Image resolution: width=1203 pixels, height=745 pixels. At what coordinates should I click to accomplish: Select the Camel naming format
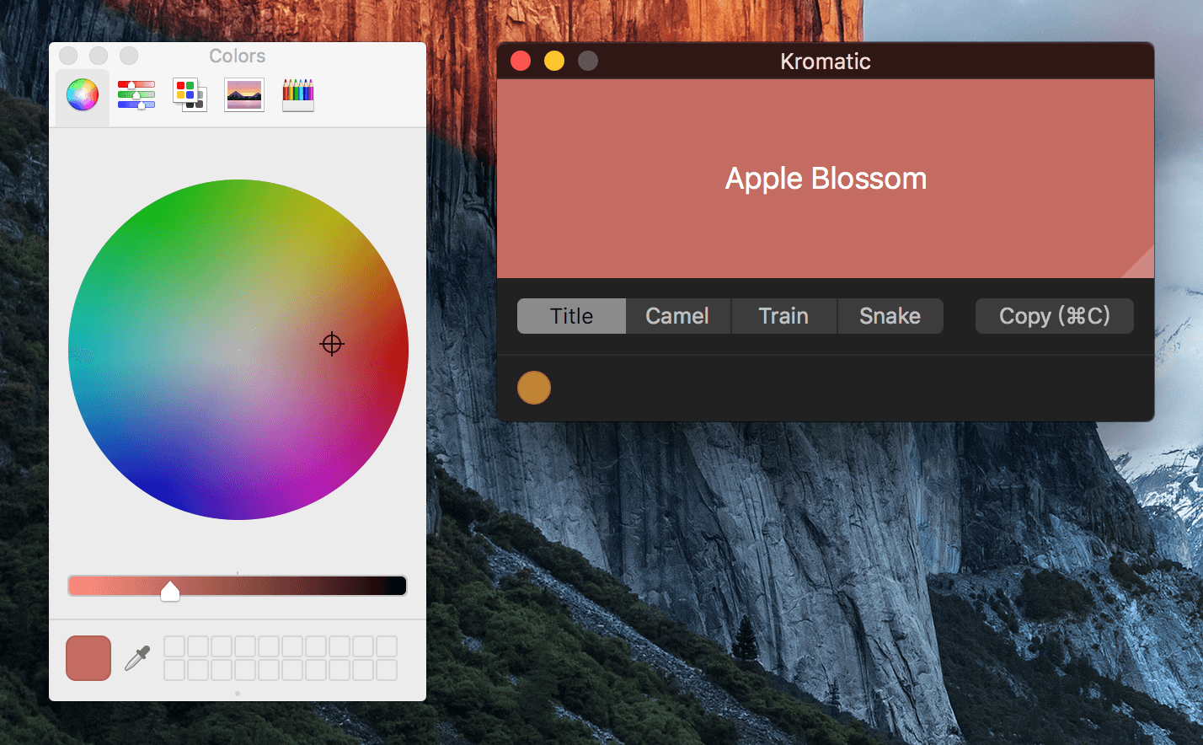click(677, 316)
